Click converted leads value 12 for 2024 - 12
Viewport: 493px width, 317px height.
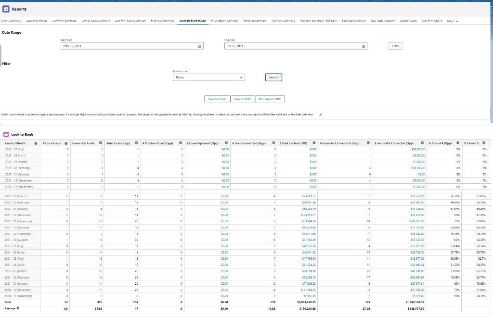(101, 181)
